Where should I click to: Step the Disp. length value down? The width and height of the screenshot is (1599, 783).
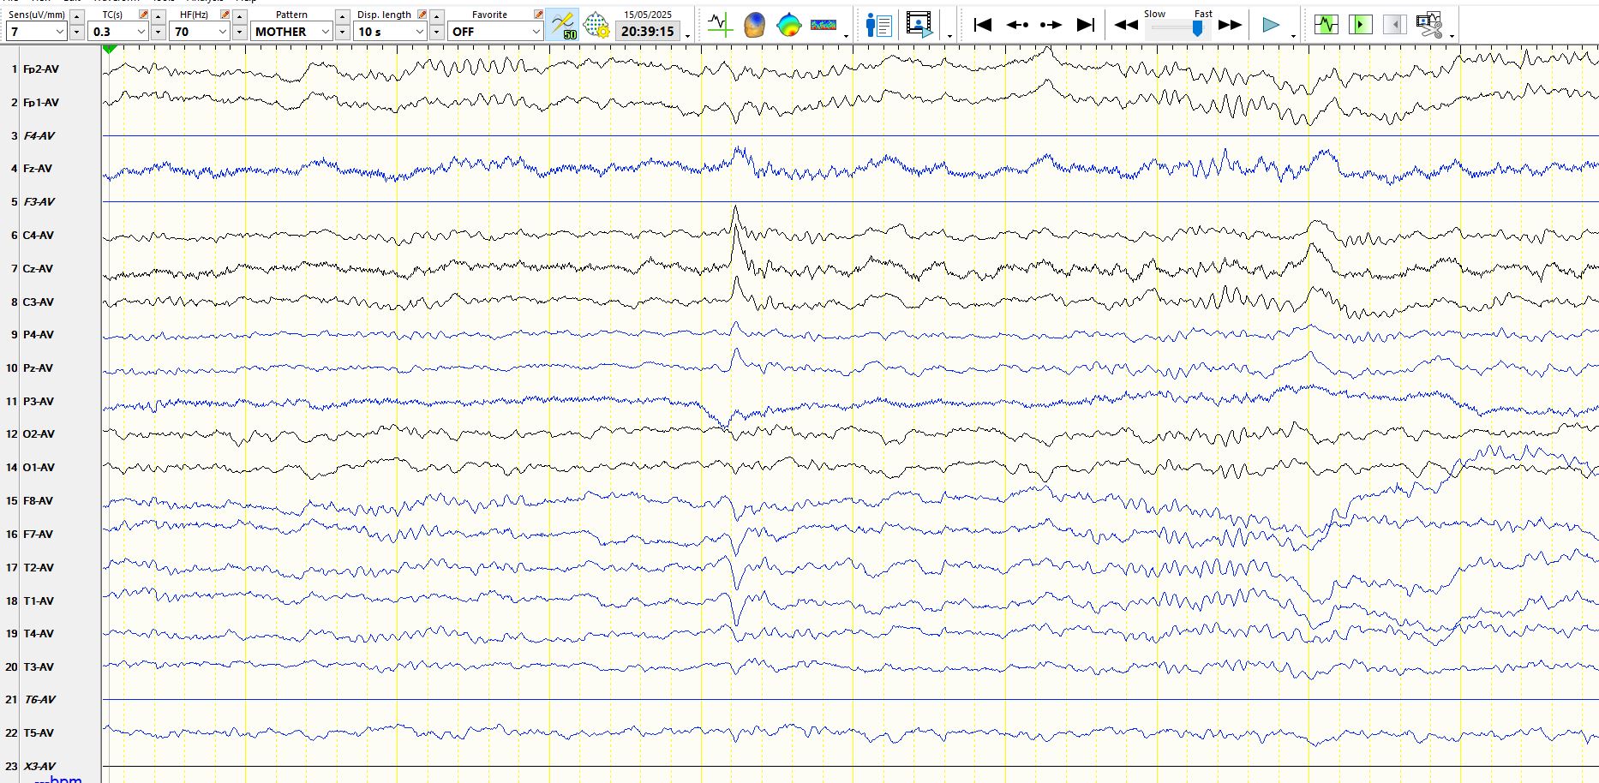pos(436,33)
